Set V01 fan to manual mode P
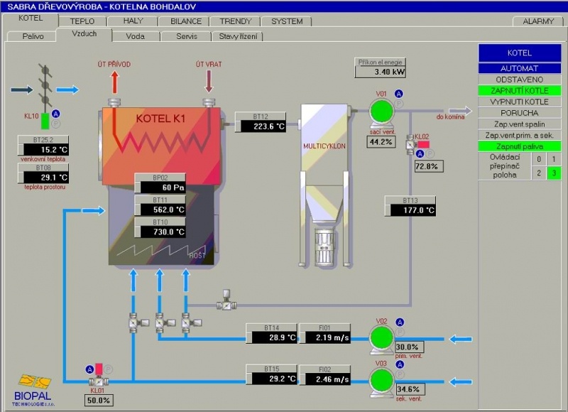Screen dimensions: 568x412 pyautogui.click(x=399, y=104)
